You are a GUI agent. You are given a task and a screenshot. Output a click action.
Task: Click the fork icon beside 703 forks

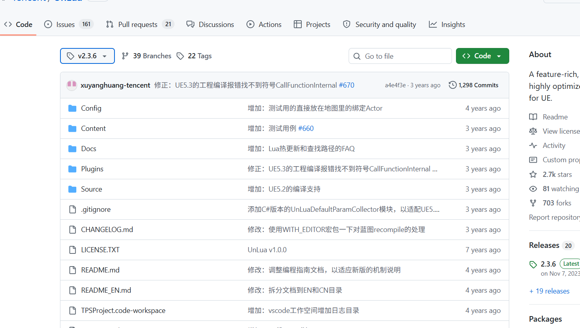pyautogui.click(x=533, y=203)
